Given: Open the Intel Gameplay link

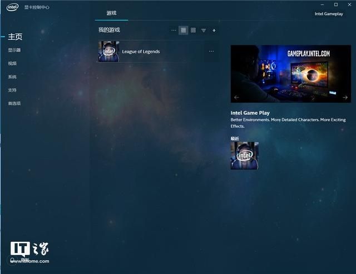Looking at the screenshot, I should click(x=329, y=14).
